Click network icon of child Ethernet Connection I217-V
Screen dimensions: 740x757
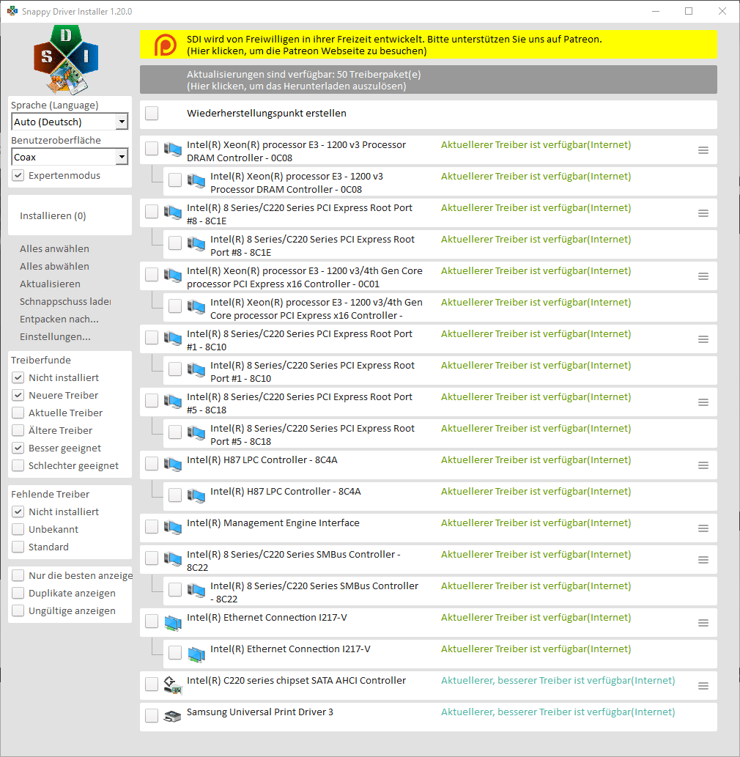[196, 654]
